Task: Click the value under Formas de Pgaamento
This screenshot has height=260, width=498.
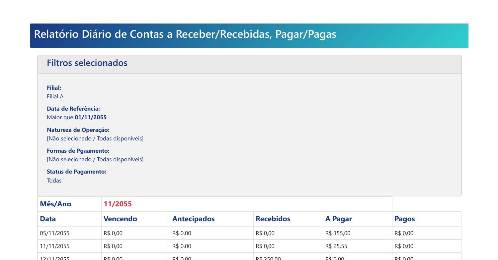Action: pos(95,159)
